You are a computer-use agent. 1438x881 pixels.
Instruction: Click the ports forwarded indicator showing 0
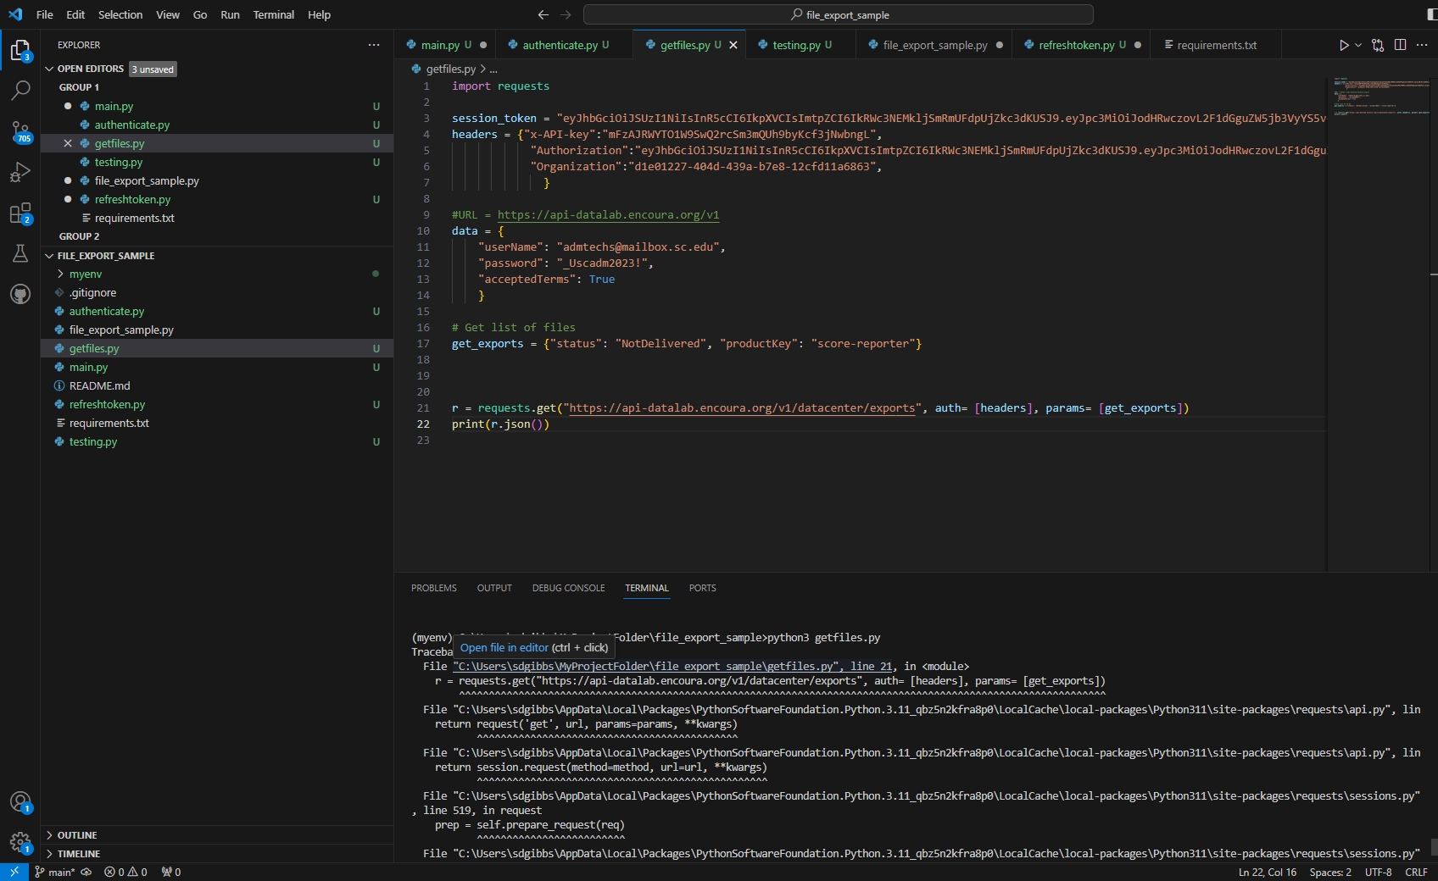pyautogui.click(x=170, y=872)
